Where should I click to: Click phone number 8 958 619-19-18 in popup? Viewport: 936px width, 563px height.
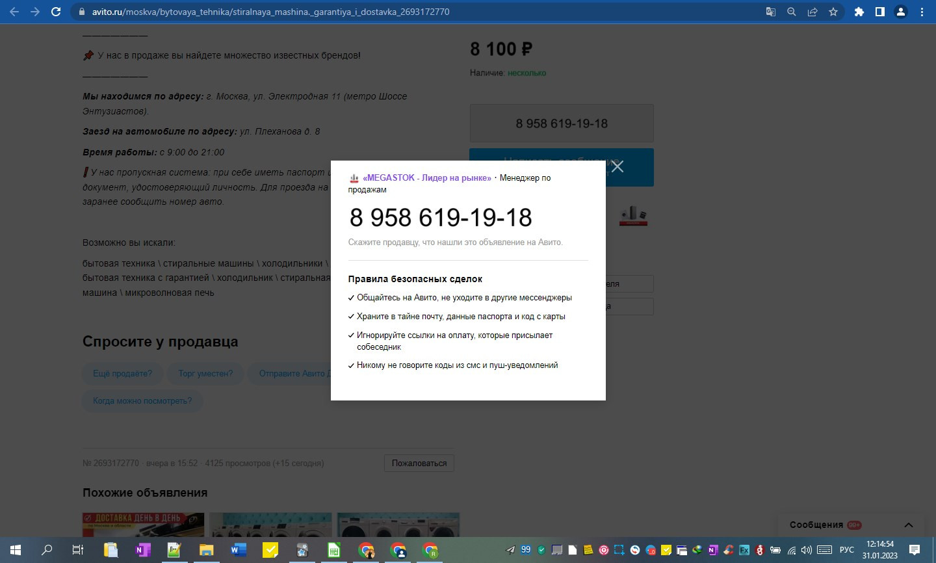point(441,218)
